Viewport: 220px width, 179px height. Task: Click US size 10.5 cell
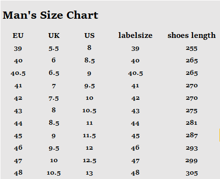pyautogui.click(x=90, y=111)
